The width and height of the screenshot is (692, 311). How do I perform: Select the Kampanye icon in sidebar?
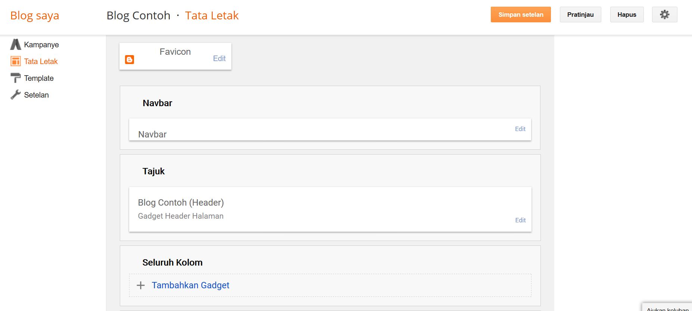pyautogui.click(x=15, y=44)
